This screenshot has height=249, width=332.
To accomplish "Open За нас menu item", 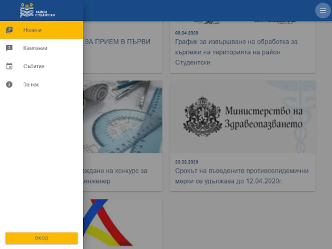I will [x=41, y=84].
